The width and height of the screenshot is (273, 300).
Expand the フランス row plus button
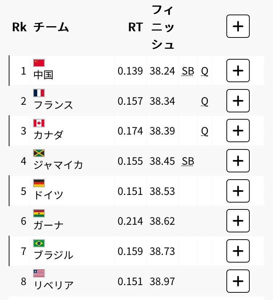(238, 101)
